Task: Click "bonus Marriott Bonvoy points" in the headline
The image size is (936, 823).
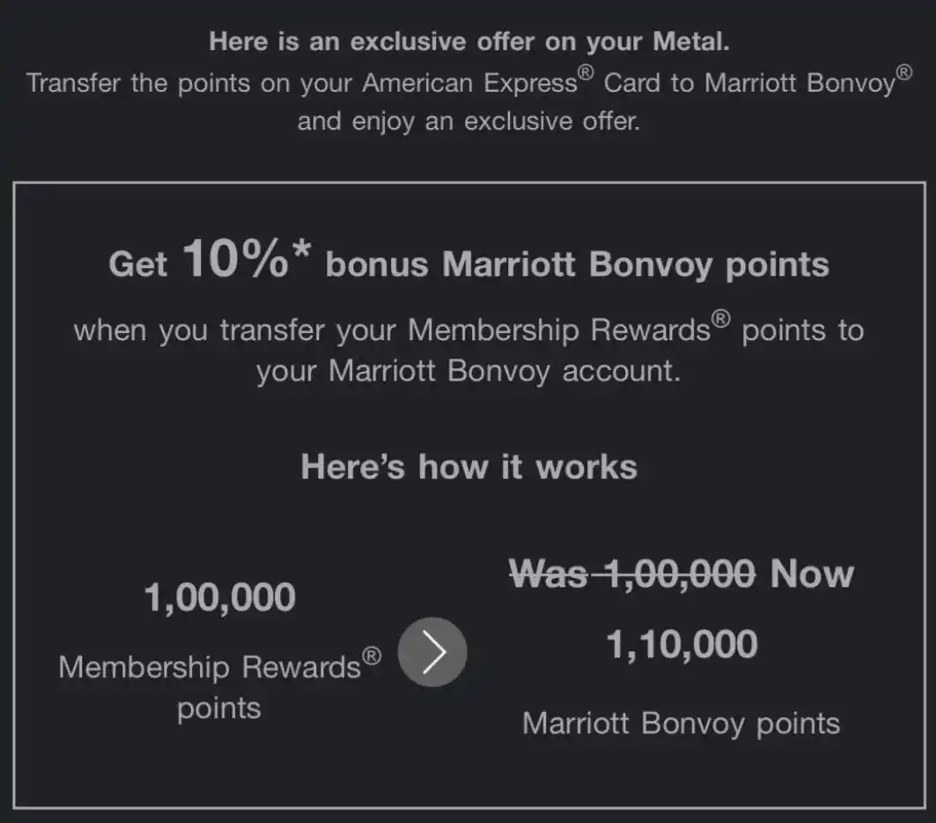Action: point(578,265)
